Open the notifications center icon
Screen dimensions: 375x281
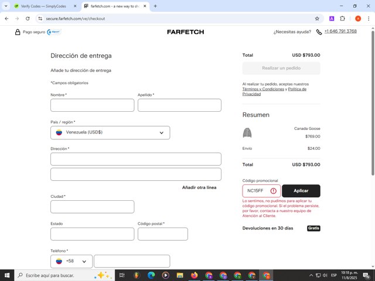(366, 276)
